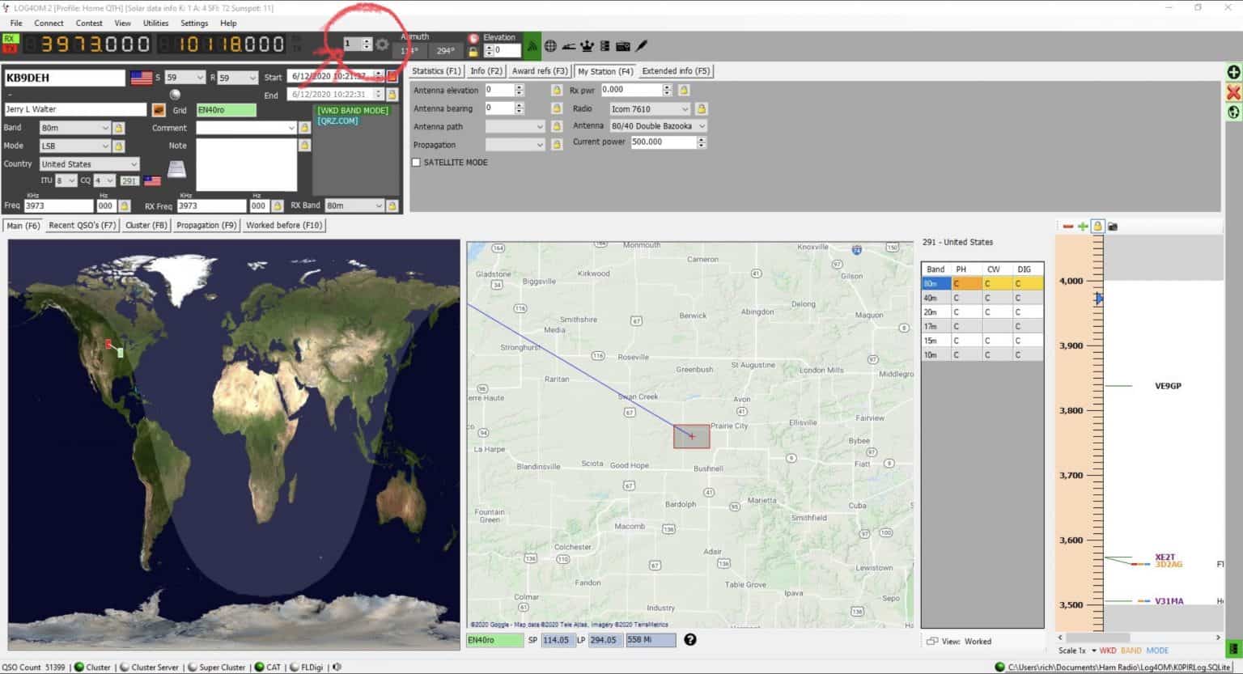Screen dimensions: 1243x674
Task: Click the pen edit icon on the toolbar
Action: (x=640, y=45)
